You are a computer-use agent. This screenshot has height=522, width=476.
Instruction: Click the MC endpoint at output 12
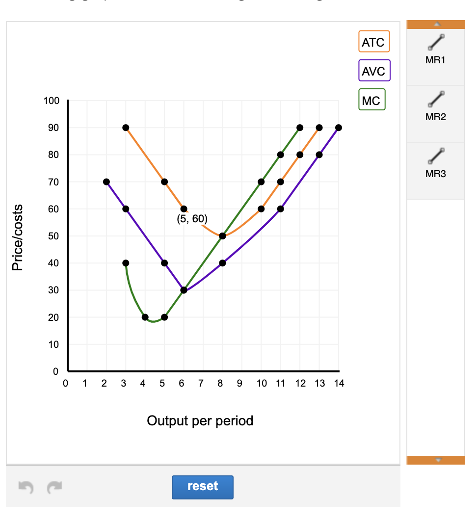pos(299,127)
